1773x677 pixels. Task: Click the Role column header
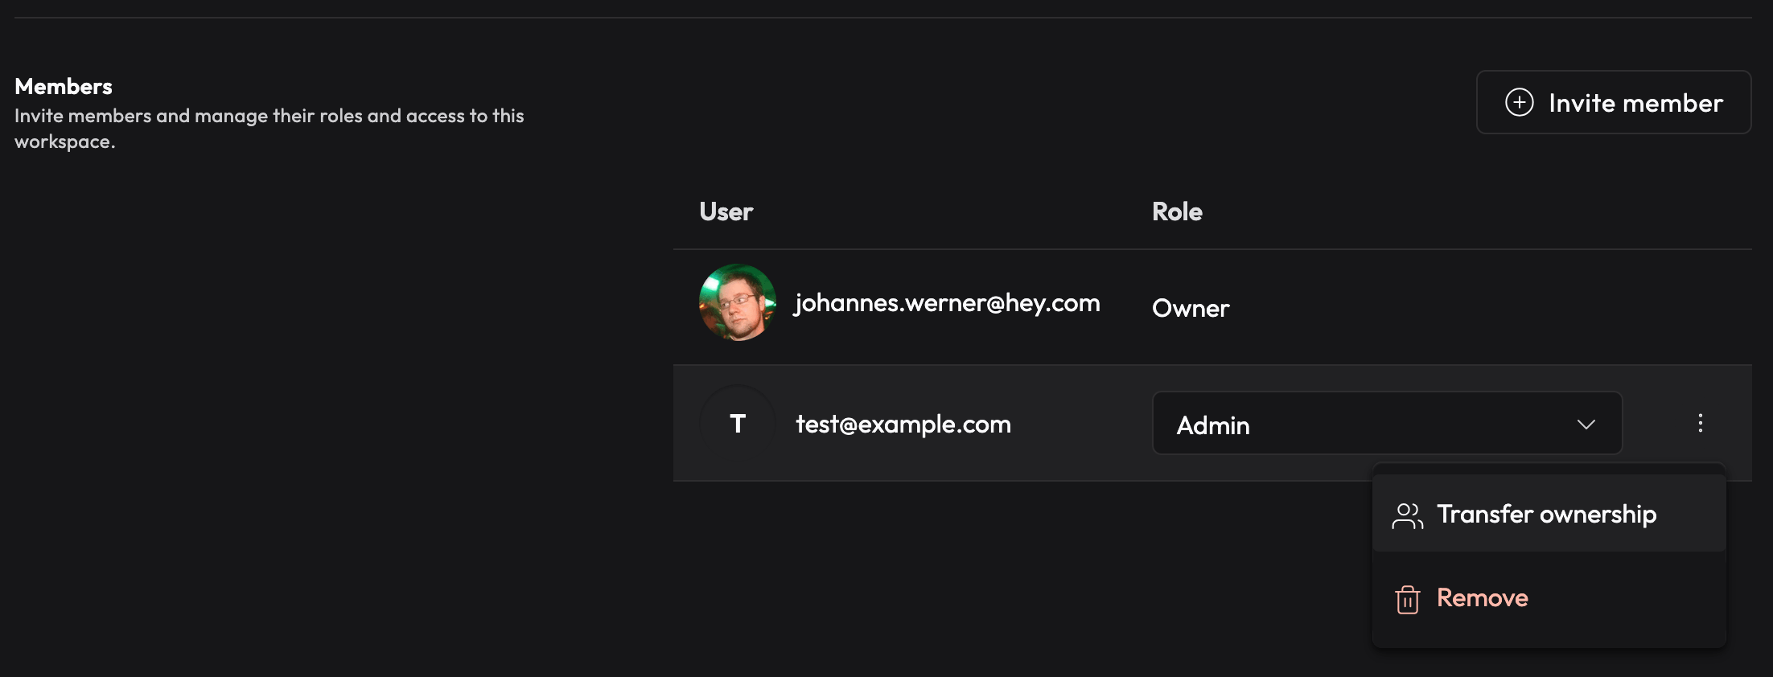1177,211
